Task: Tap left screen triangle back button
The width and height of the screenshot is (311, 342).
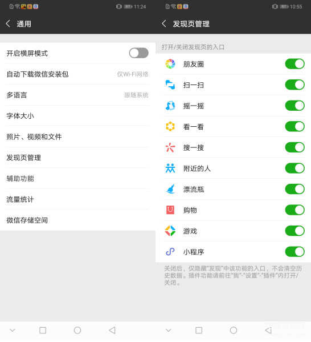Action: 112,330
